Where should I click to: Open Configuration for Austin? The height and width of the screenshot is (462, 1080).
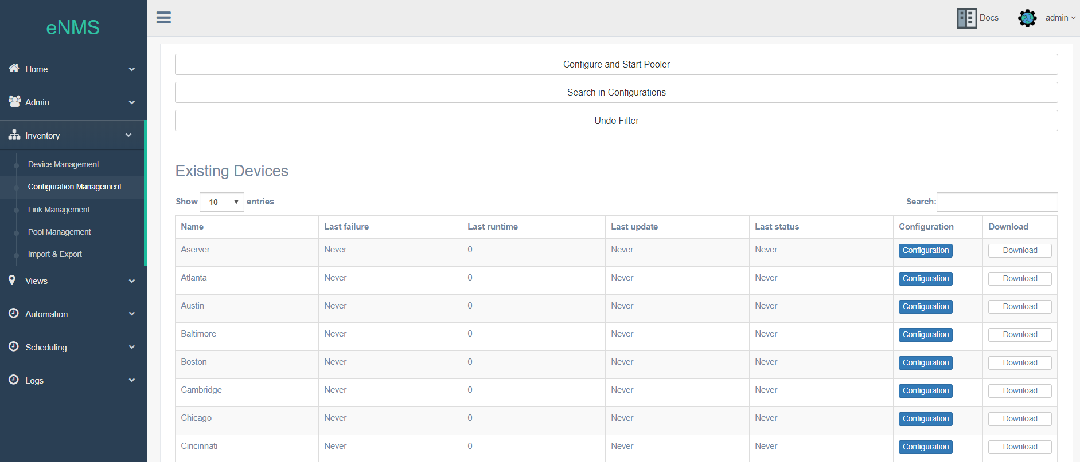(x=926, y=307)
